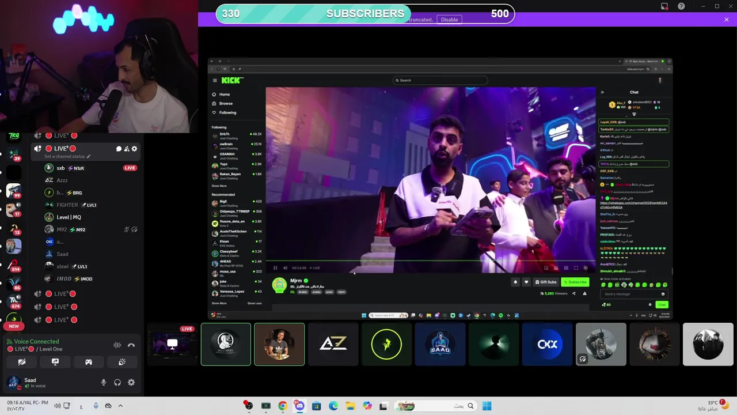Image resolution: width=737 pixels, height=415 pixels.
Task: Disconnect from the Discord voice channel
Action: point(131,345)
